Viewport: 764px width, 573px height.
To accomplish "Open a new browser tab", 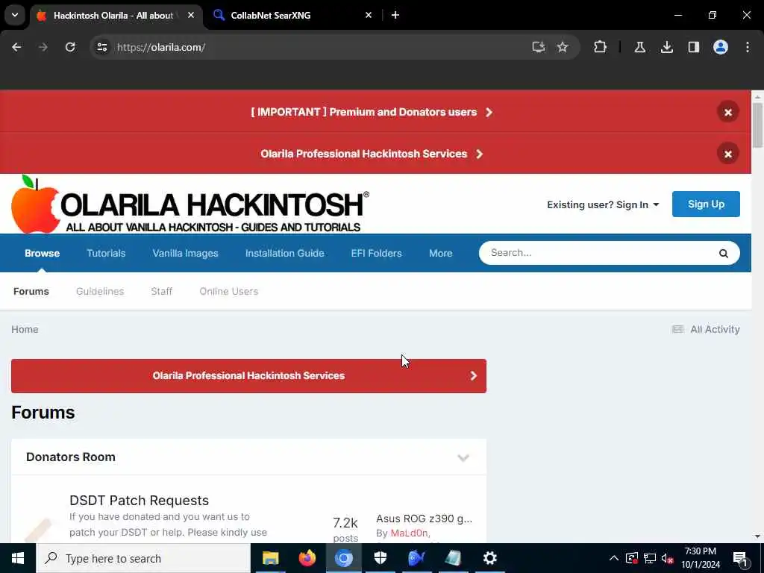I will [395, 15].
